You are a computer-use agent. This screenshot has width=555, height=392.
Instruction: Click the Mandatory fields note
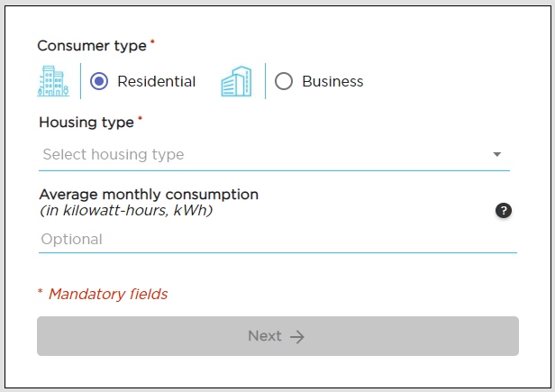pyautogui.click(x=108, y=294)
